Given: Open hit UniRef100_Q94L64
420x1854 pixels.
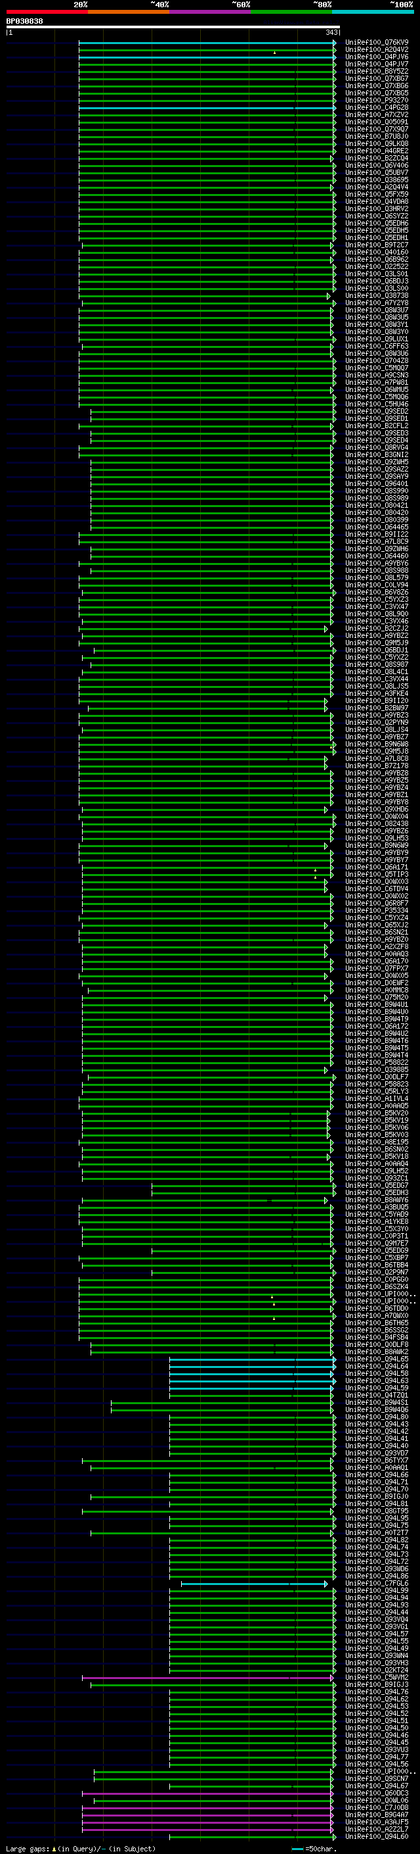Looking at the screenshot, I should click(x=377, y=1367).
